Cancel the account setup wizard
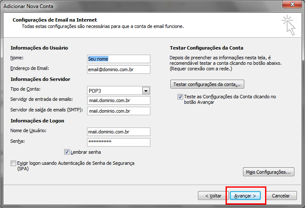The image size is (305, 208). click(x=281, y=196)
